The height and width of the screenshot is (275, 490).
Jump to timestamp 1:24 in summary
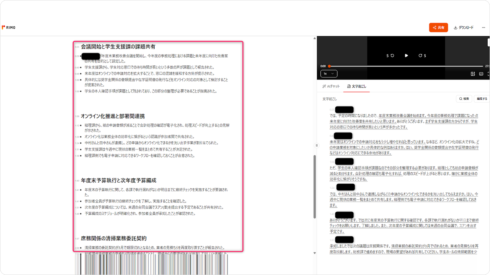click(x=77, y=143)
